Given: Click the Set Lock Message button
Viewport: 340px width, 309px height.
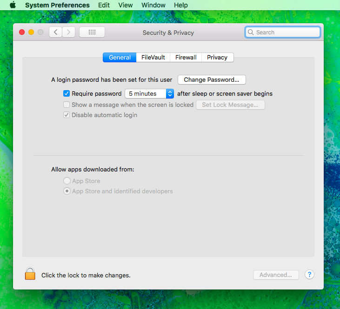Looking at the screenshot, I should [x=230, y=105].
